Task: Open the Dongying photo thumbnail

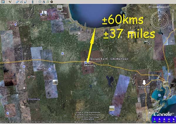Action: [45, 13]
